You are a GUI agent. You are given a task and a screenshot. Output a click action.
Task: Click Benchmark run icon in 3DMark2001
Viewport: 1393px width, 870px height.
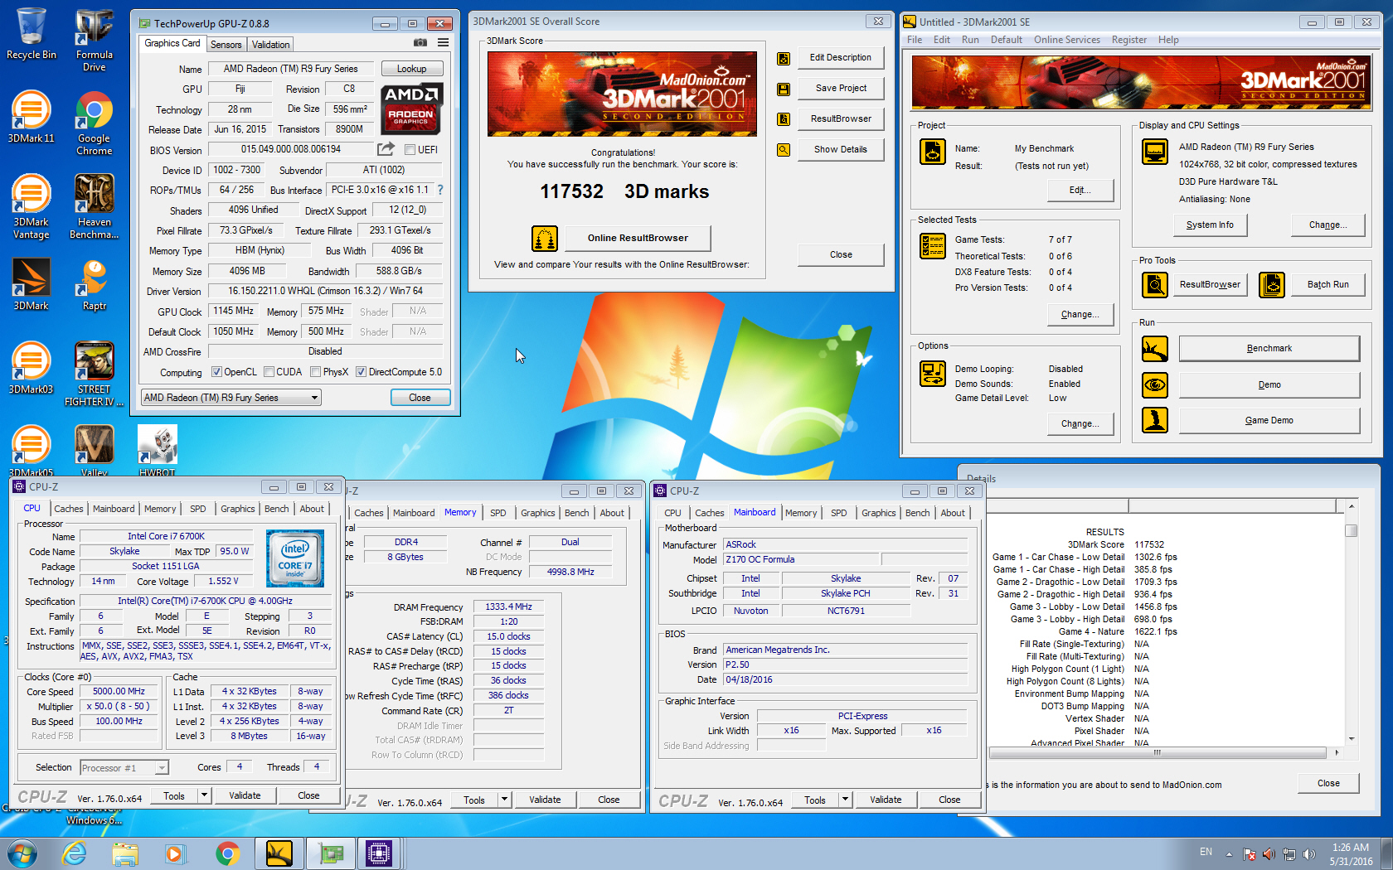point(1155,349)
